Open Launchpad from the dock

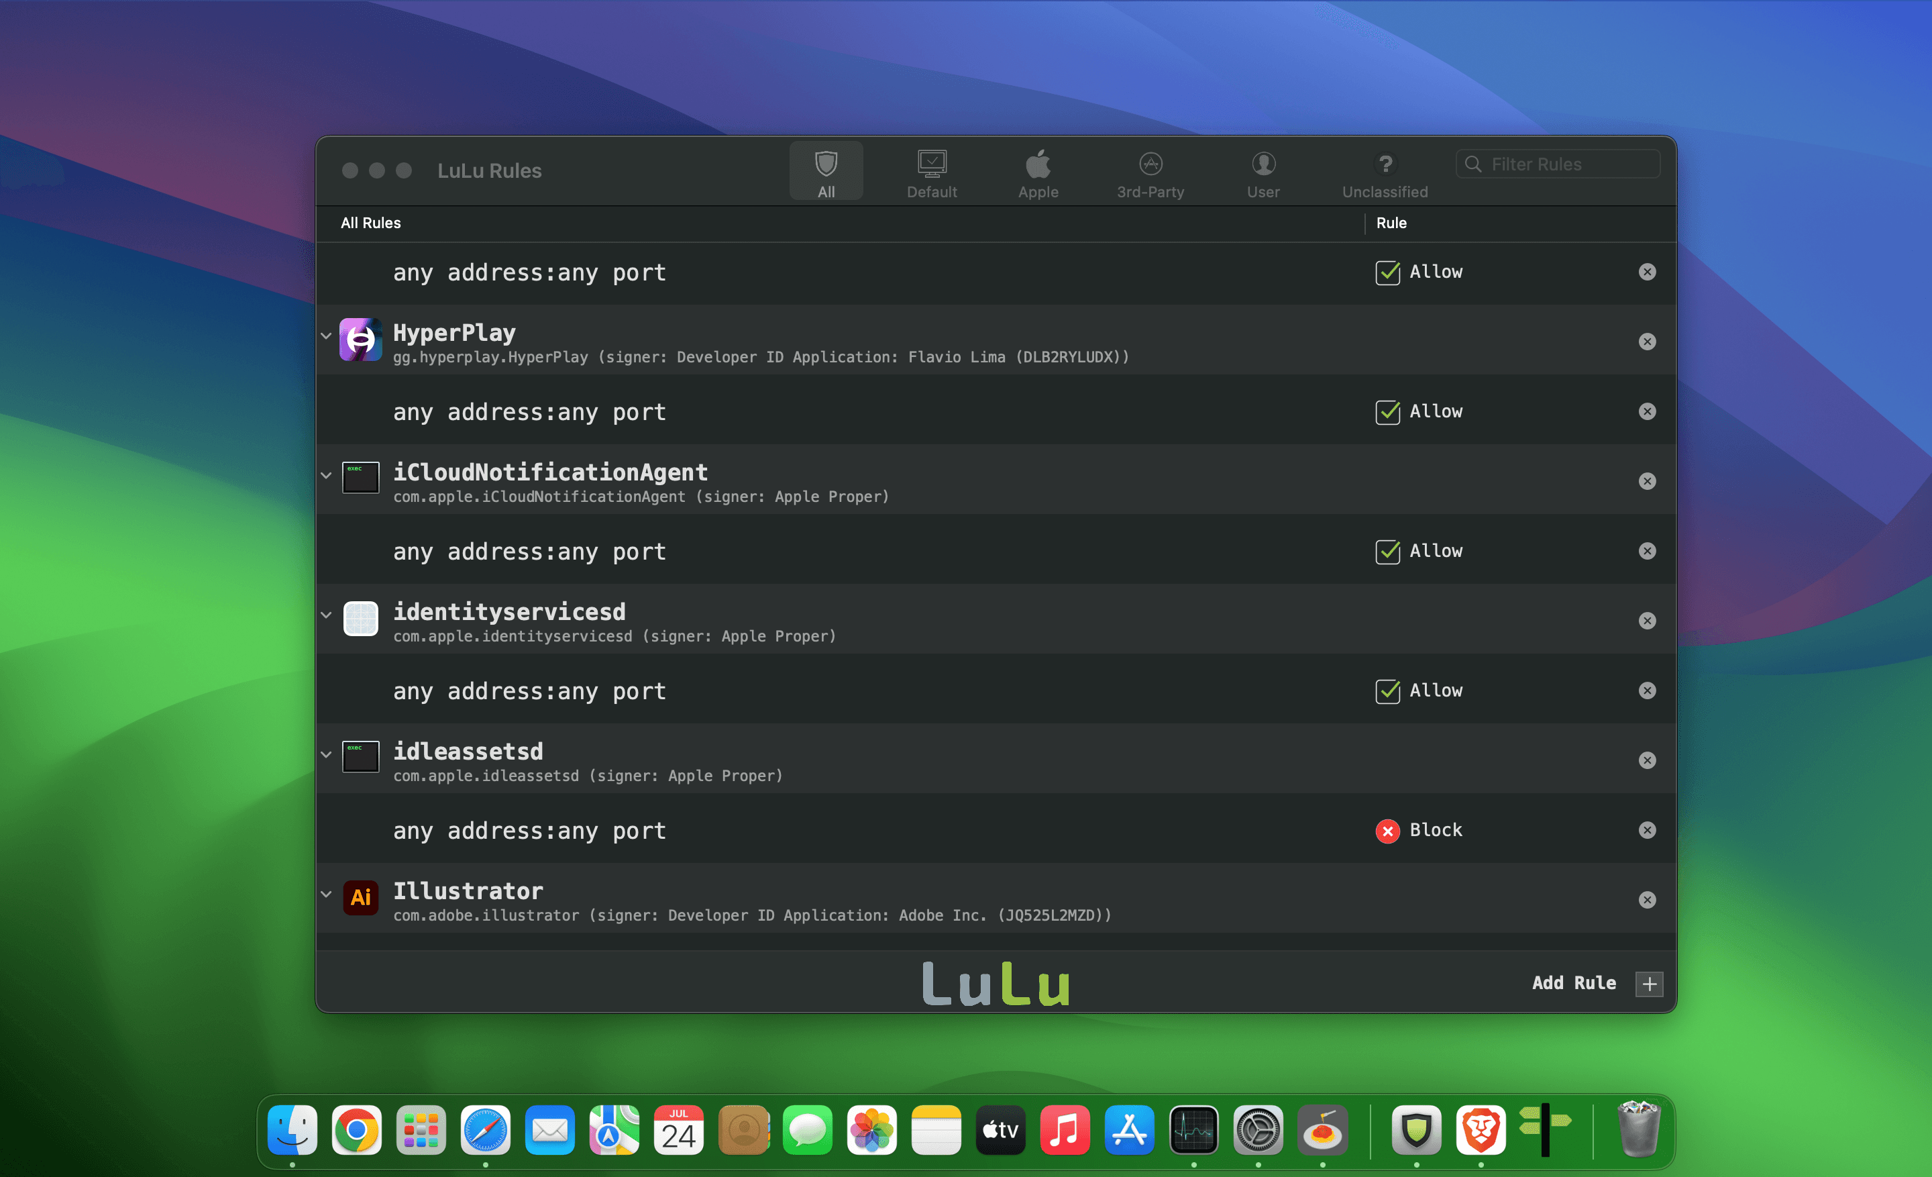coord(420,1130)
